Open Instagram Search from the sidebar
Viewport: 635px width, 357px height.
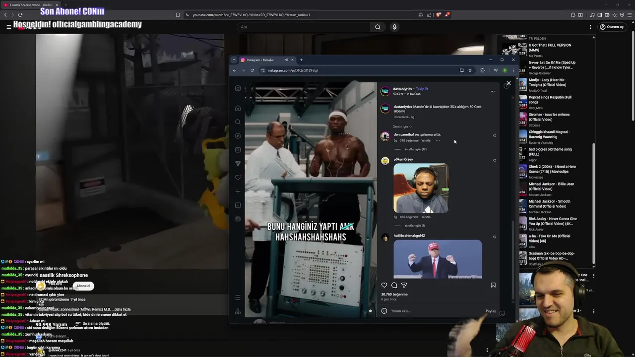pos(238,122)
